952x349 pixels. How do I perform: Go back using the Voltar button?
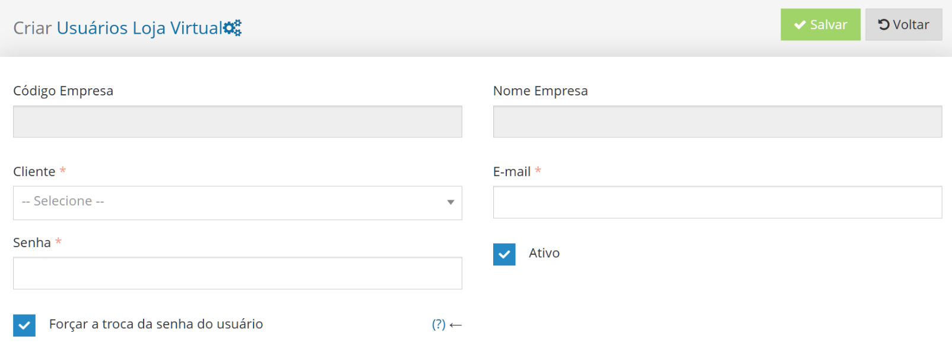[x=903, y=24]
